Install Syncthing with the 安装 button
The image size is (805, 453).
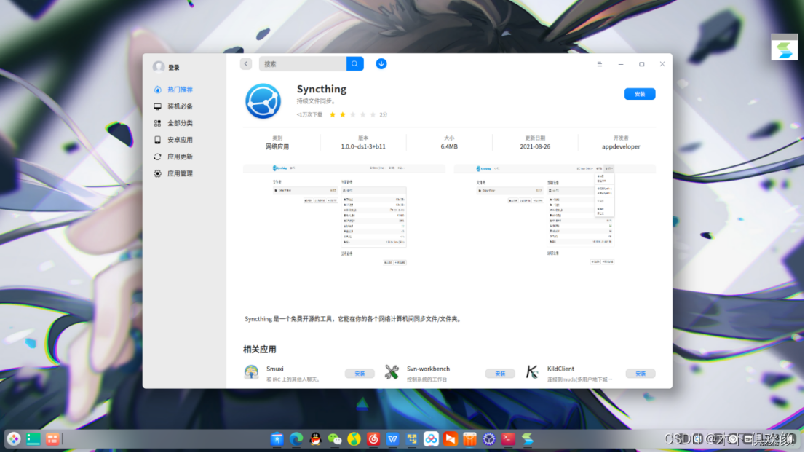coord(640,94)
